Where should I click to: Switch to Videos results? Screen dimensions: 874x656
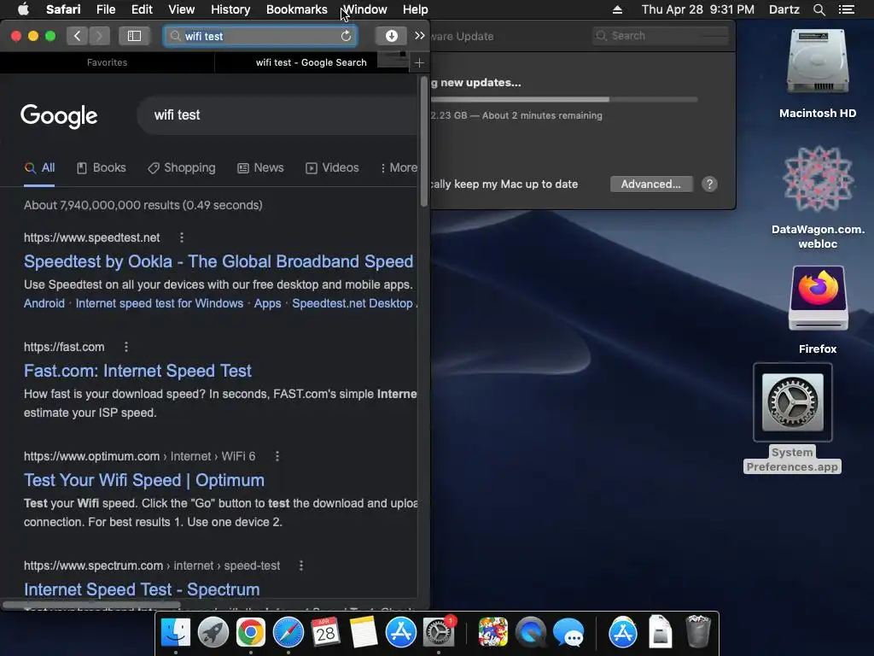(332, 168)
